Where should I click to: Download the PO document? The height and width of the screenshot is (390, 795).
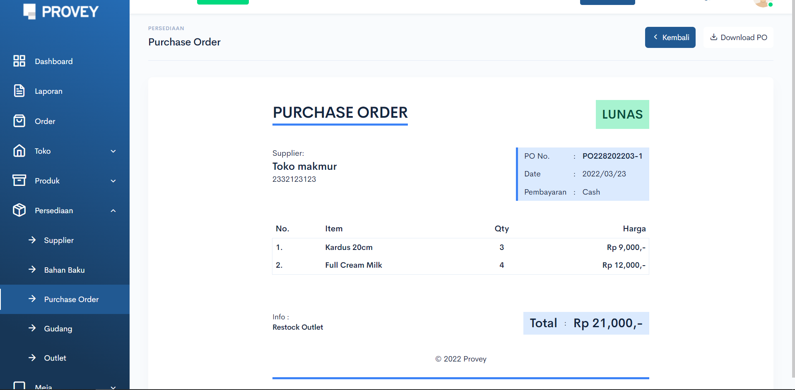738,38
